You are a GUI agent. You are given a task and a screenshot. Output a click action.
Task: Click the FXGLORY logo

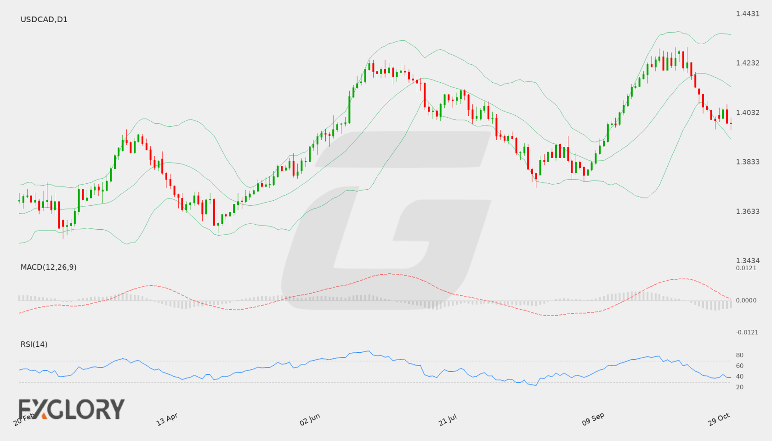click(72, 409)
